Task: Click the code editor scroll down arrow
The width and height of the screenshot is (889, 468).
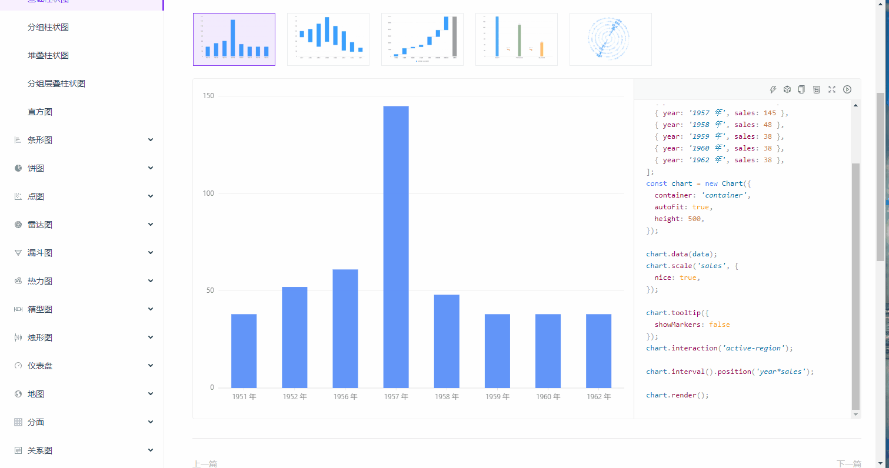Action: tap(855, 414)
